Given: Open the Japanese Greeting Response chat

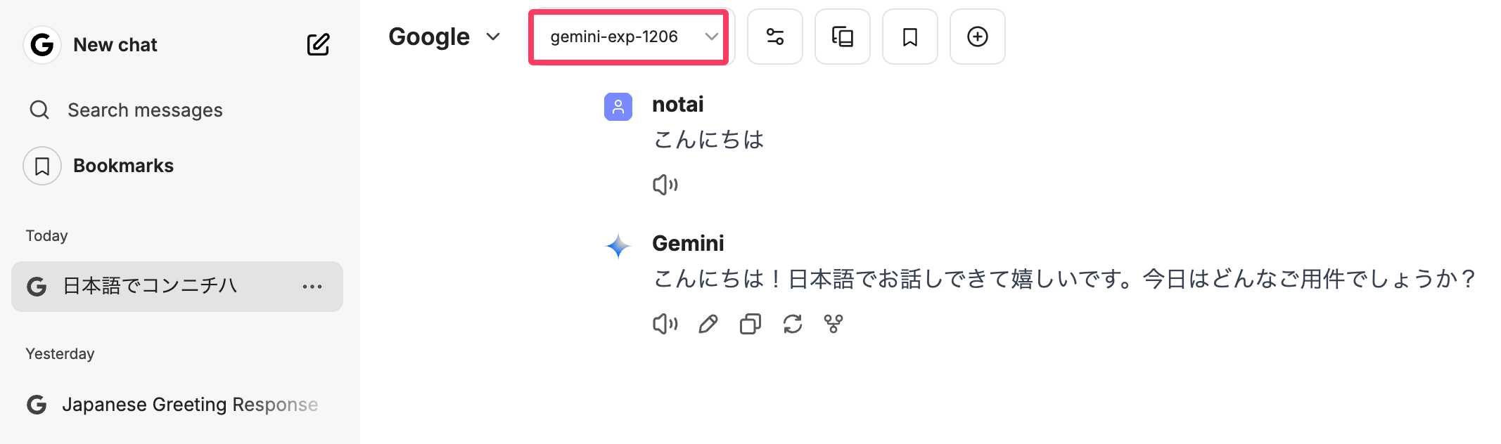Looking at the screenshot, I should pyautogui.click(x=189, y=405).
